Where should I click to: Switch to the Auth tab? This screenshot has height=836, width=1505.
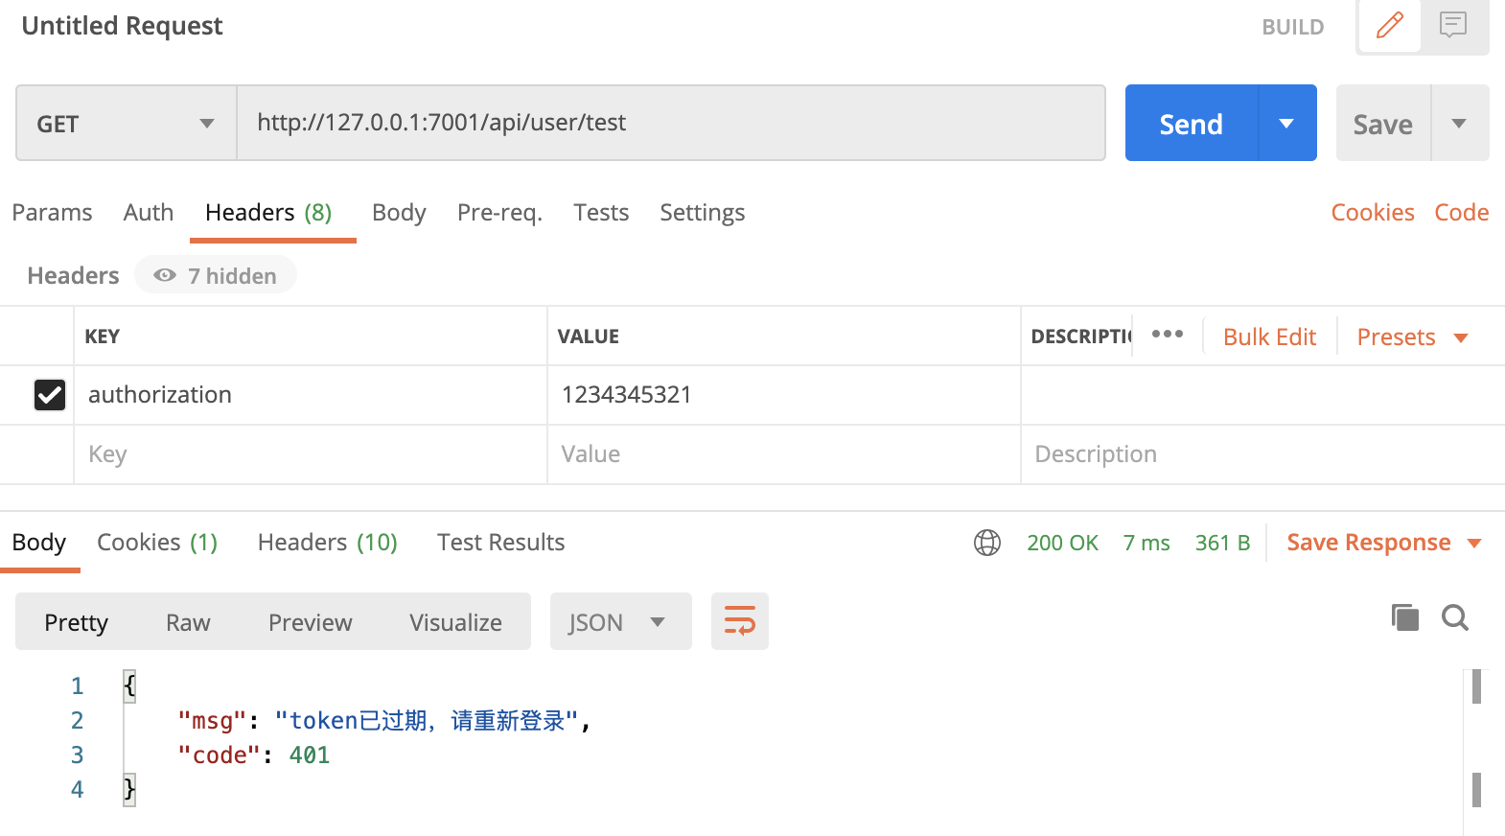(x=149, y=212)
